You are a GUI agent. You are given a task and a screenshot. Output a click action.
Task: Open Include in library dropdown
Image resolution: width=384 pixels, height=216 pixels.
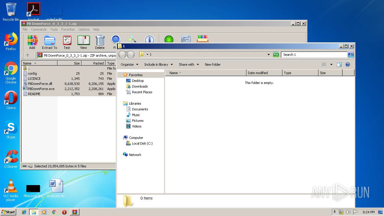(x=159, y=64)
